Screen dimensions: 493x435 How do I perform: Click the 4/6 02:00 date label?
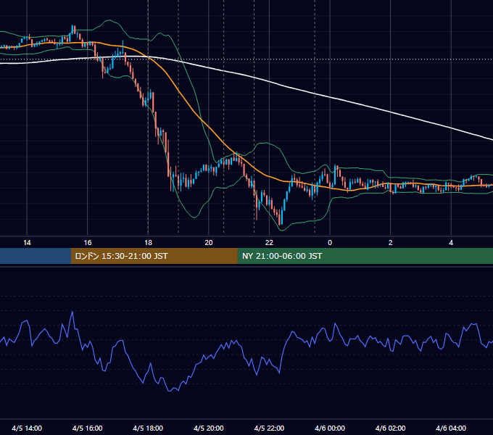pos(390,428)
